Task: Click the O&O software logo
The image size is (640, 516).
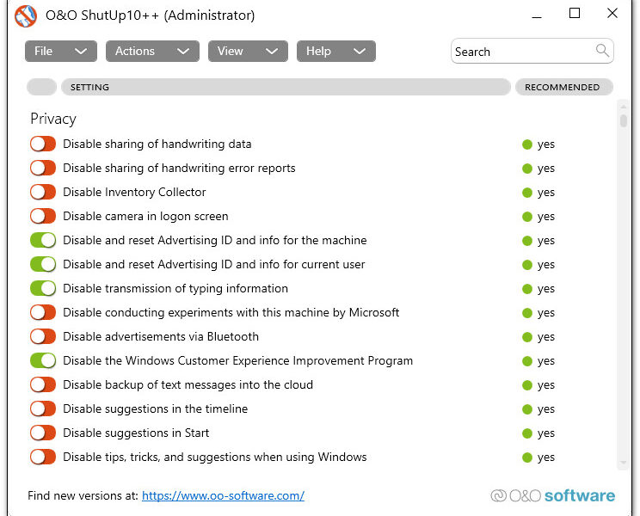Action: coord(552,495)
